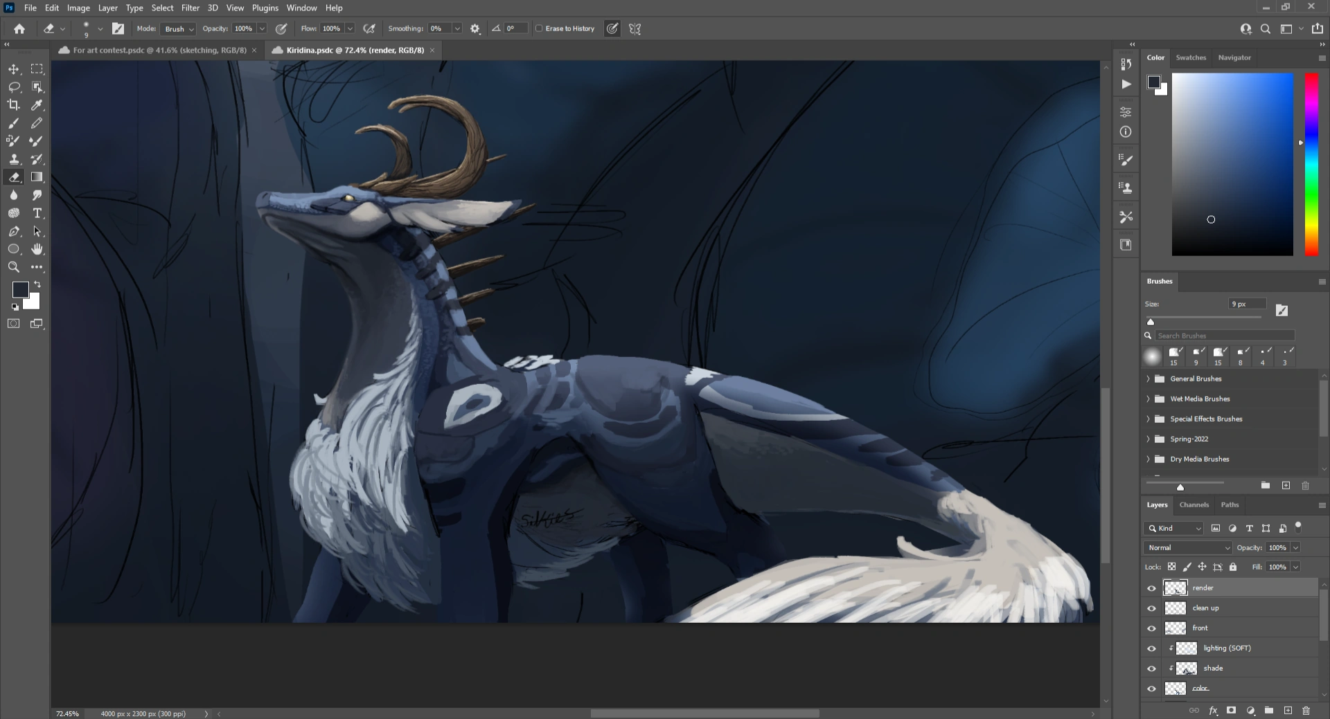This screenshot has width=1330, height=719.
Task: Open the Filter menu
Action: point(190,8)
